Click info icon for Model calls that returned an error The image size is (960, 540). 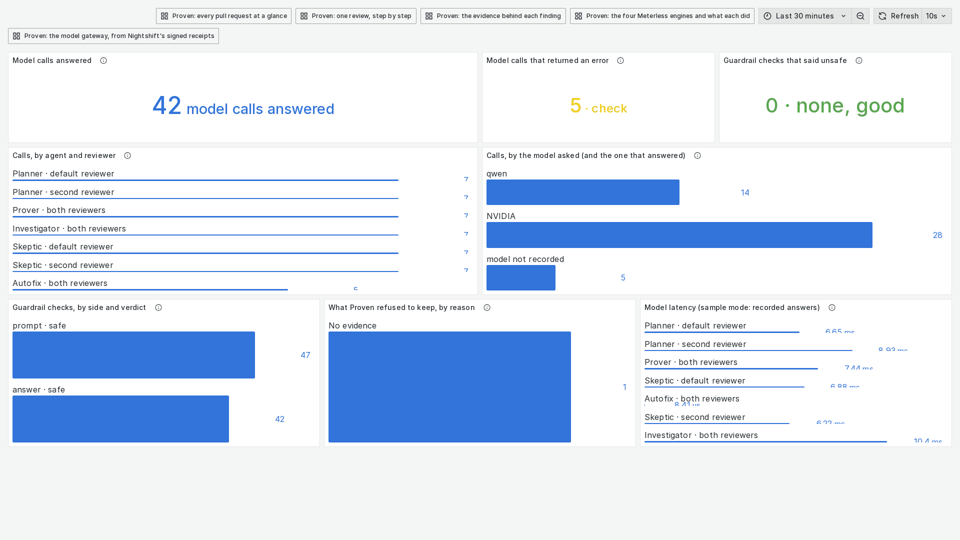pyautogui.click(x=620, y=60)
